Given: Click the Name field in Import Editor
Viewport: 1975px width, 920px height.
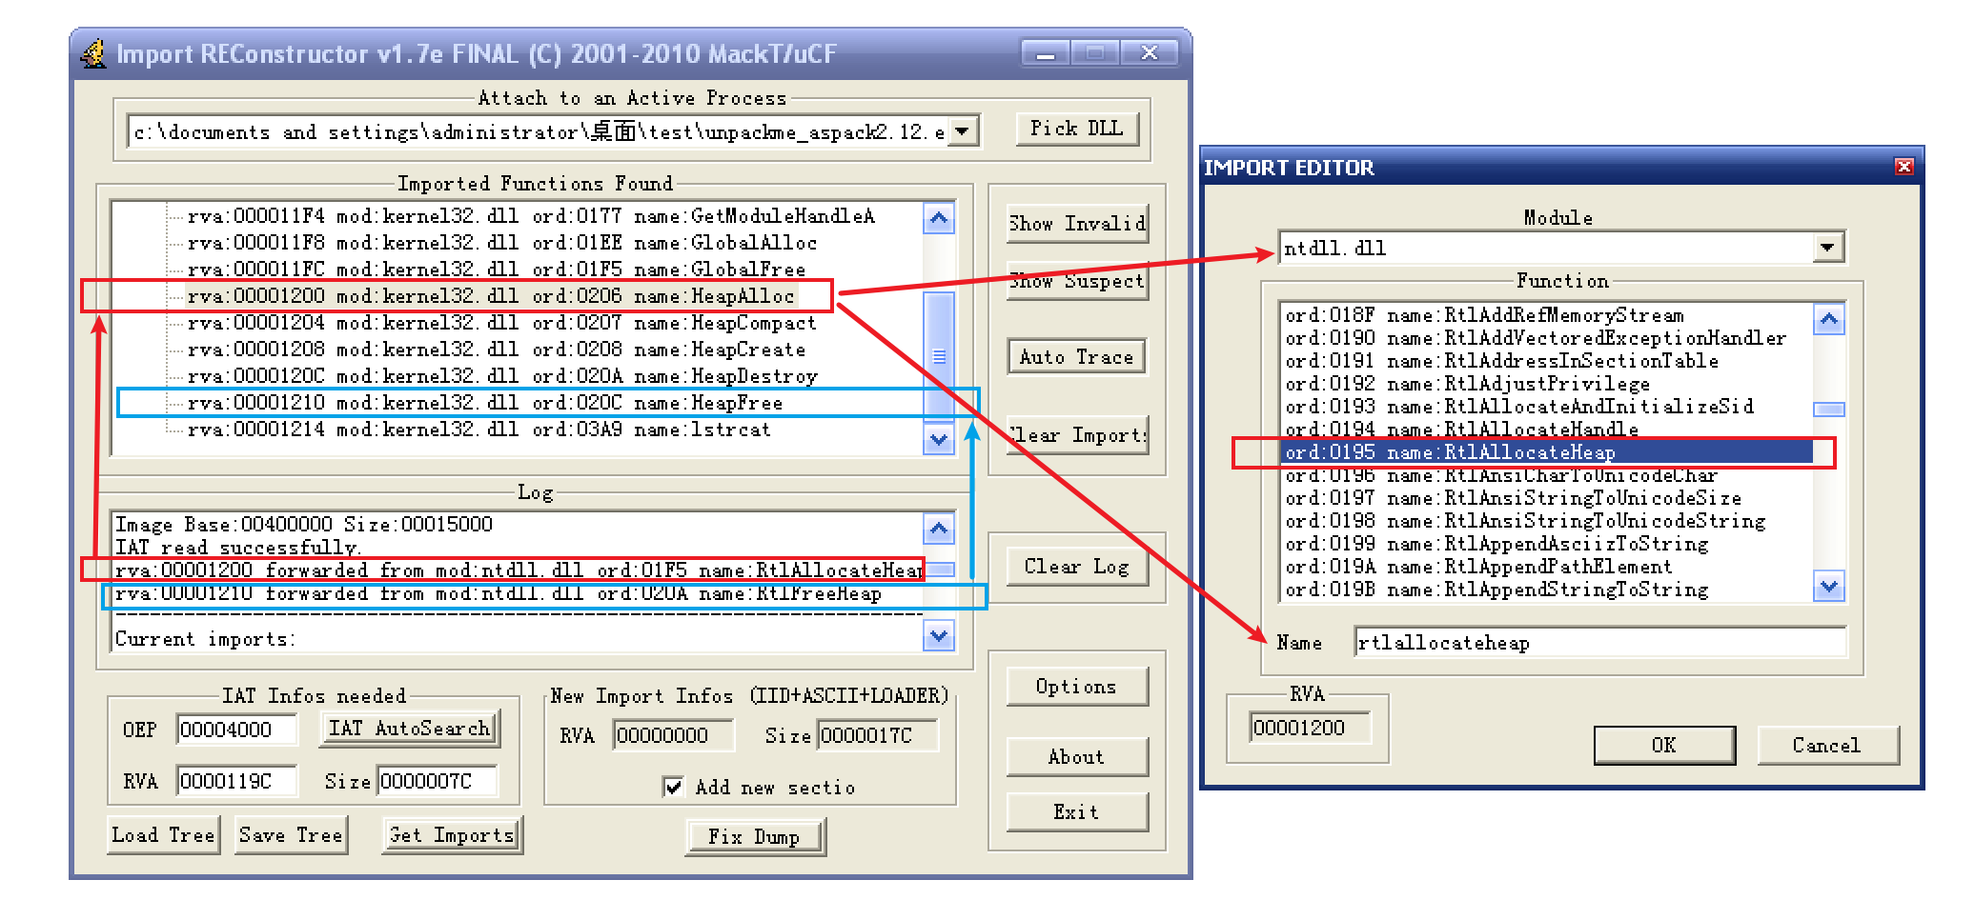Looking at the screenshot, I should tap(1598, 643).
